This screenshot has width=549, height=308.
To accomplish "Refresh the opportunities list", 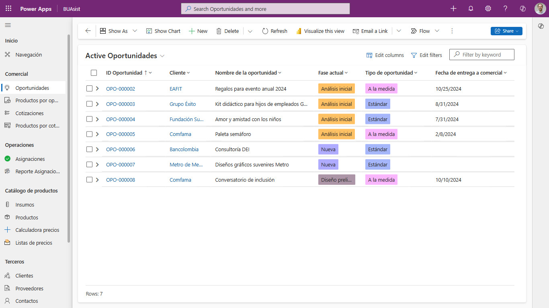I will tap(274, 31).
